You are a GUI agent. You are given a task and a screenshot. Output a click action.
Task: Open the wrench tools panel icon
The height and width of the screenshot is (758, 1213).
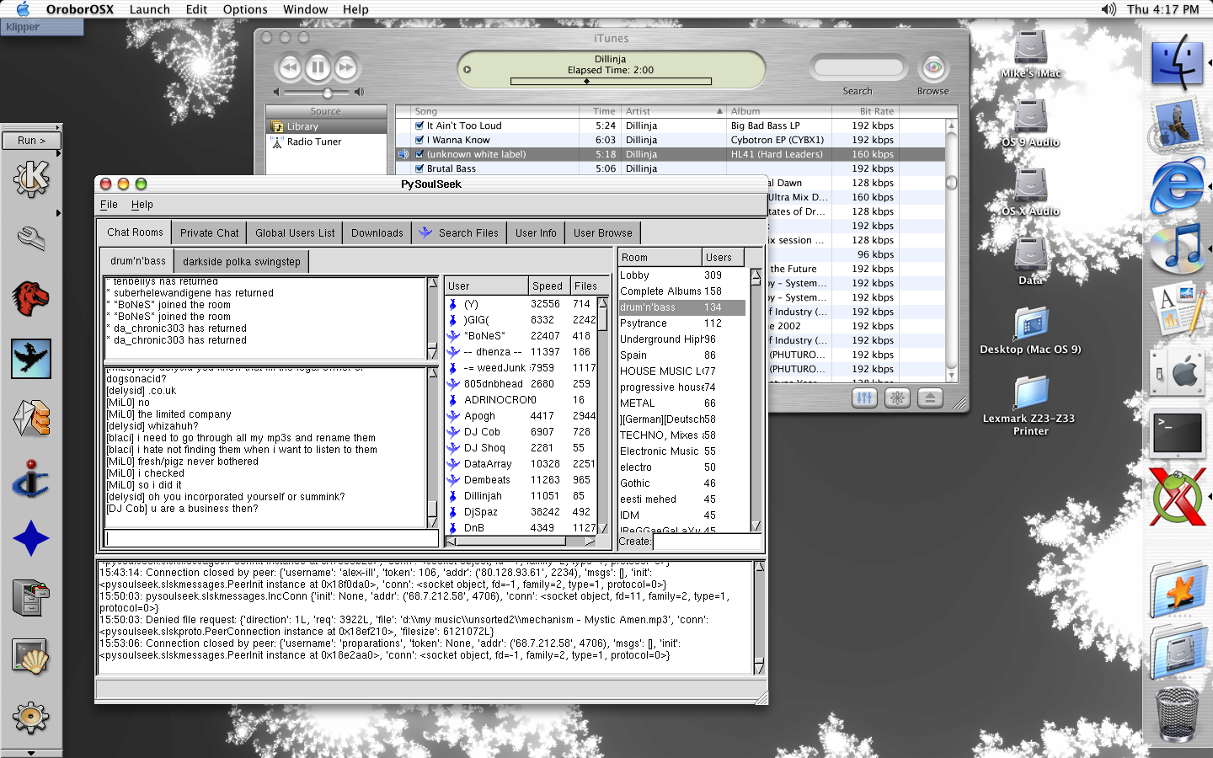point(31,239)
